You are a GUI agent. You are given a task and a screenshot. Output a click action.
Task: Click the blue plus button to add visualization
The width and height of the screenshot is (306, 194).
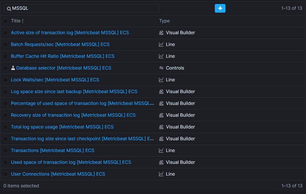(220, 8)
